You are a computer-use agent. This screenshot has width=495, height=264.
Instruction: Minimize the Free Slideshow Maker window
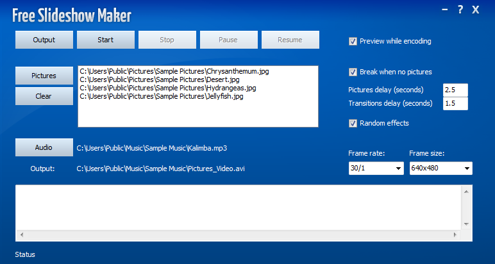click(x=444, y=10)
